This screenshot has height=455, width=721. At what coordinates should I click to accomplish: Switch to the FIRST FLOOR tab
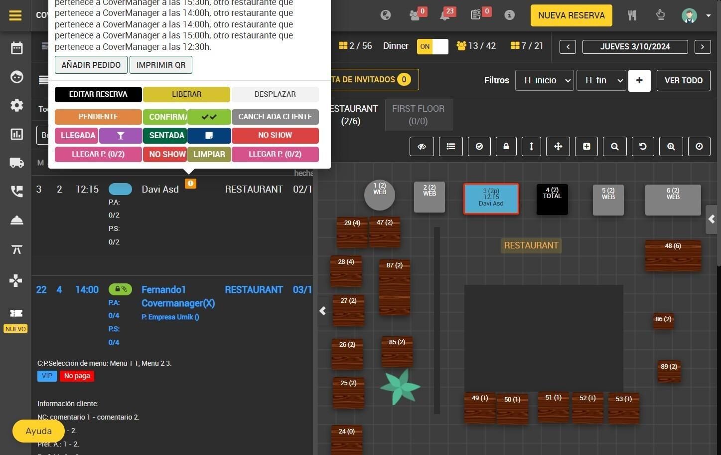[418, 115]
